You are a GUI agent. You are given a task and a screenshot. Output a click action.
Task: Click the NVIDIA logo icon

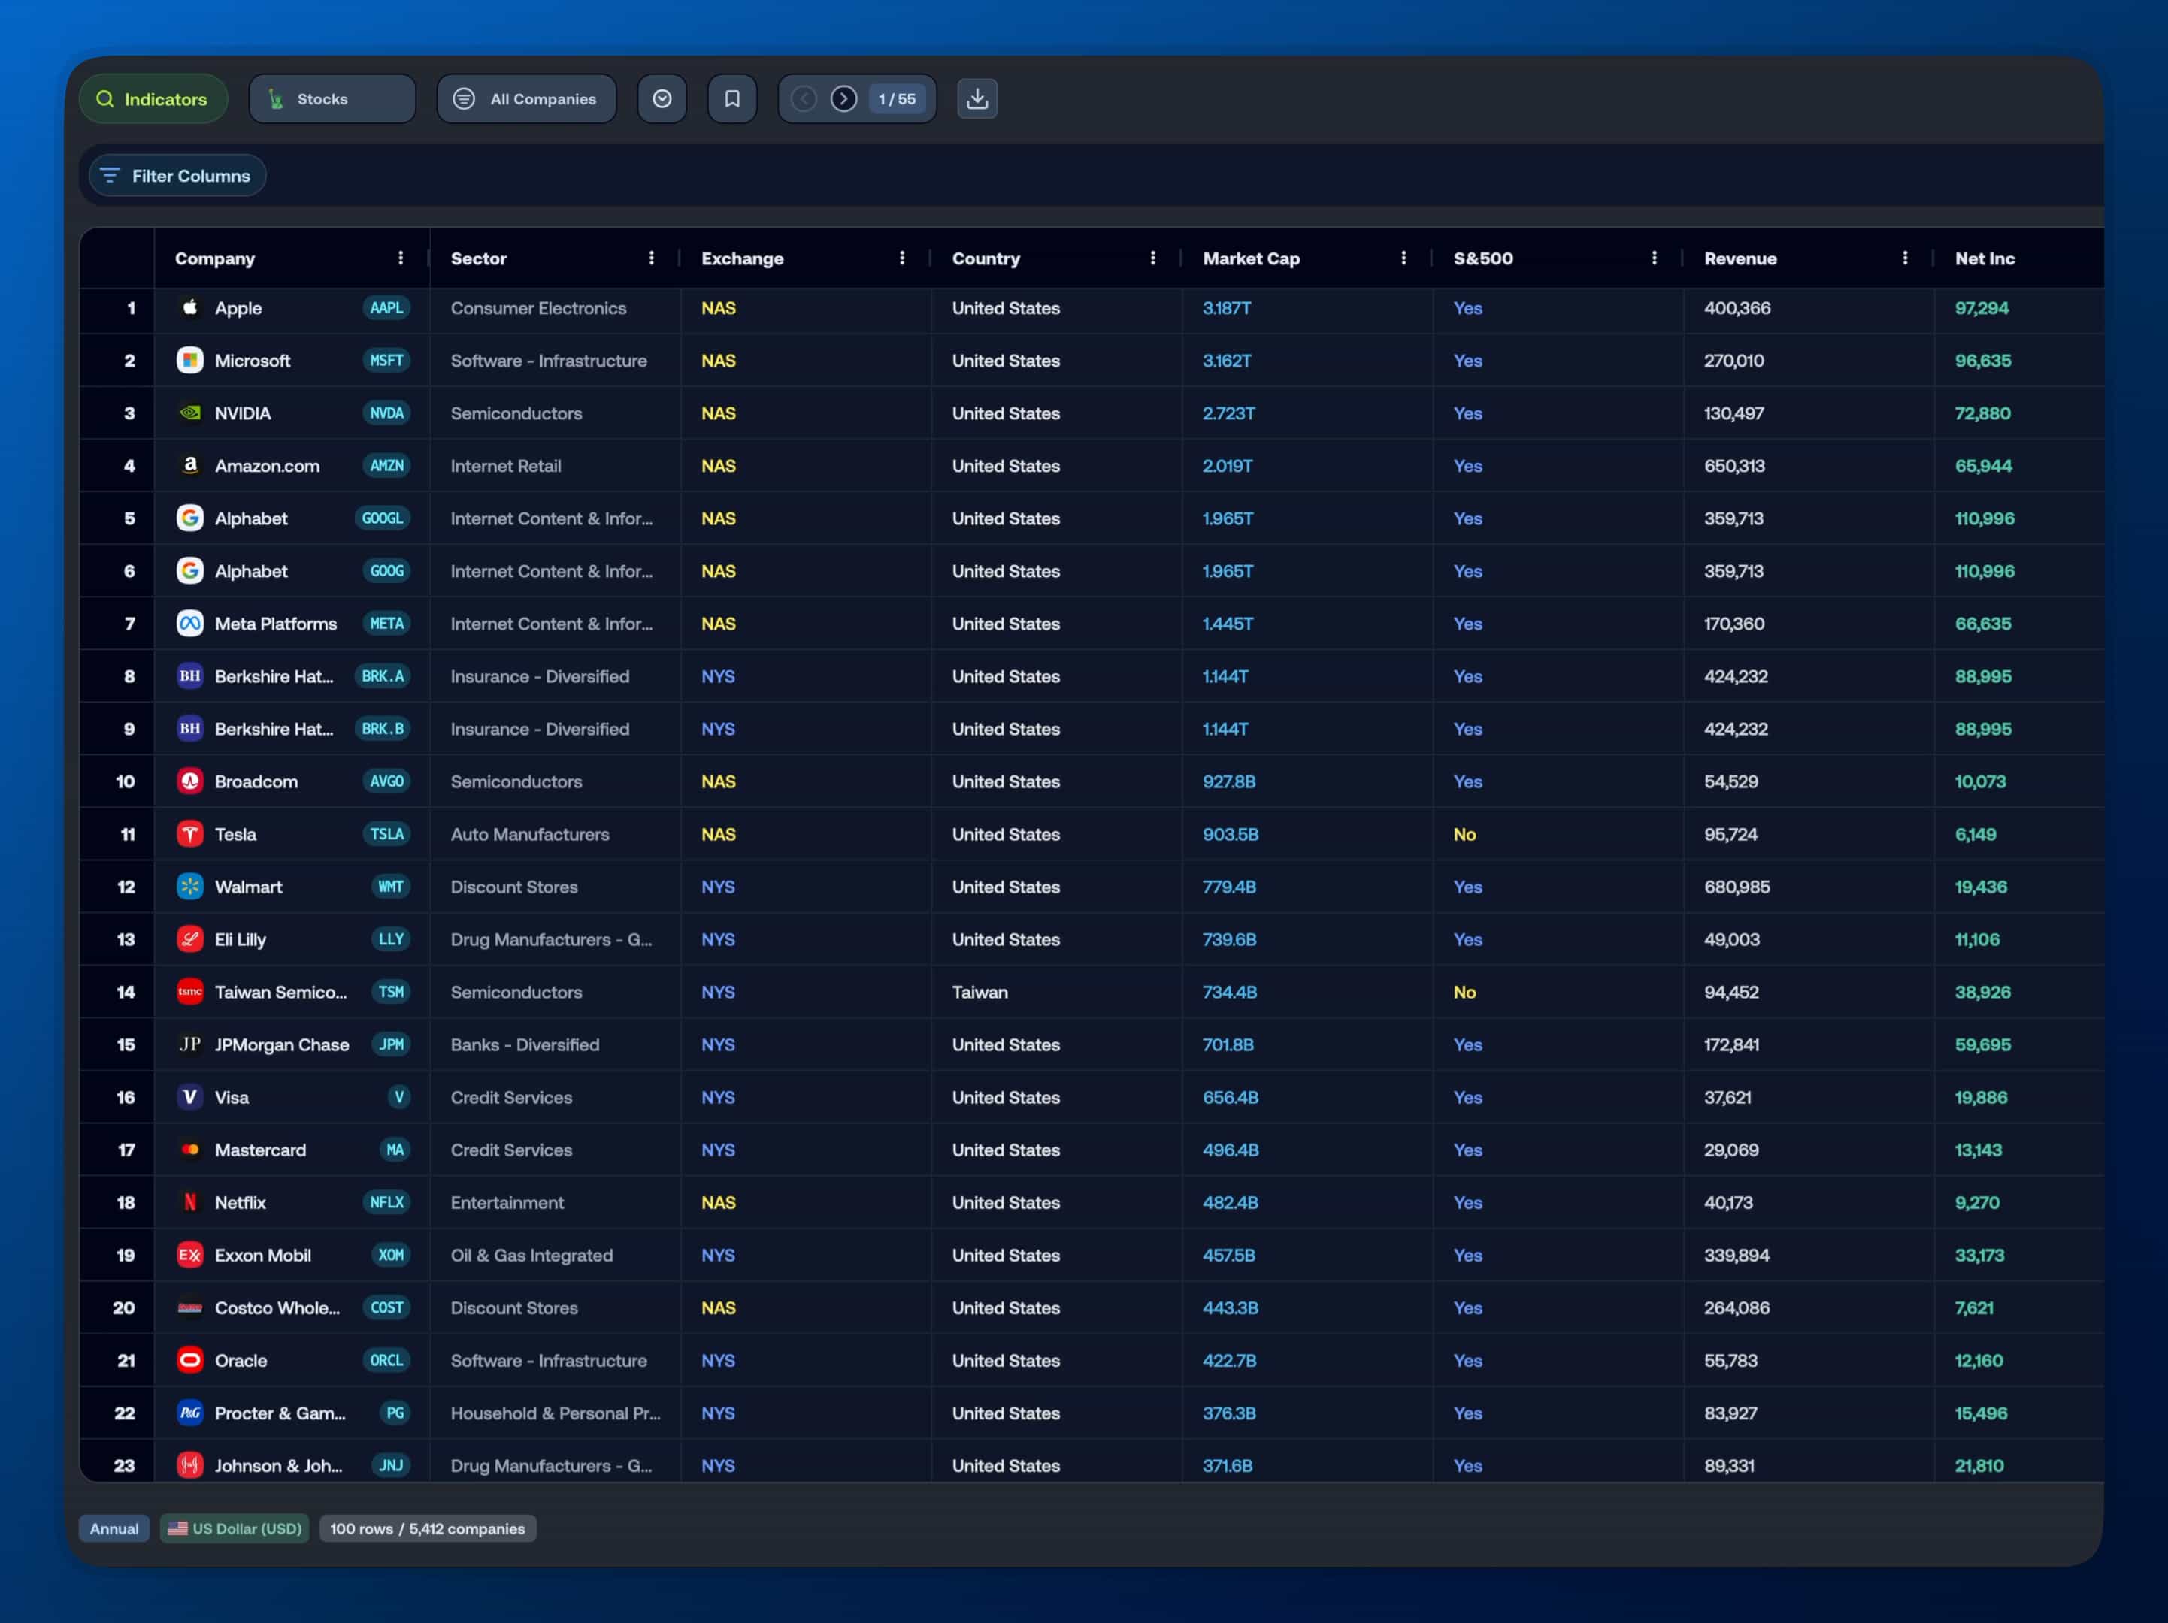(x=190, y=413)
